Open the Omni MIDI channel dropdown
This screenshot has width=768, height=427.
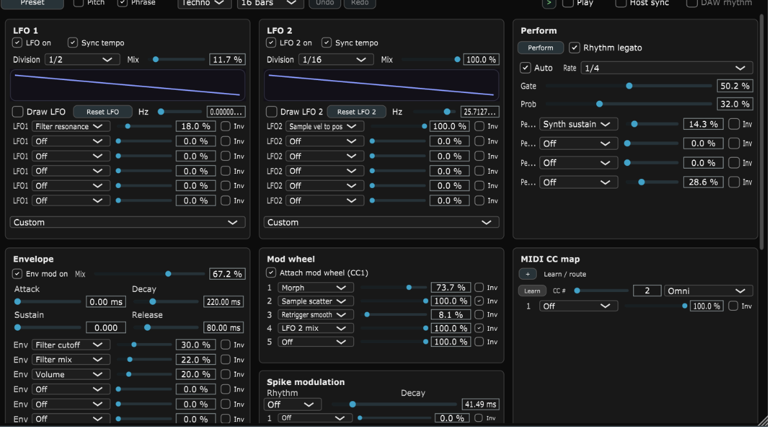[x=708, y=291]
